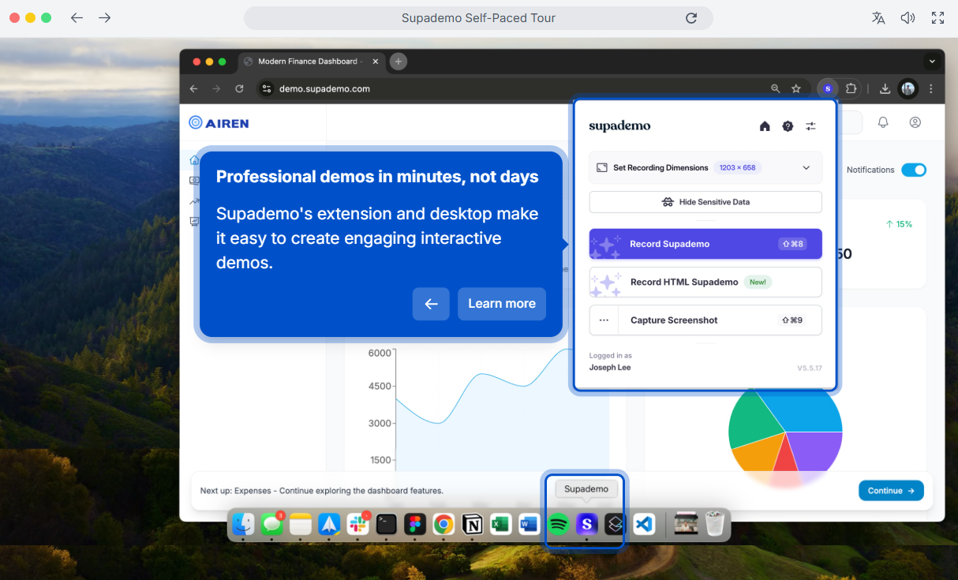958x580 pixels.
Task: Reload the Supademo Self-Paced Tour page
Action: tap(691, 18)
